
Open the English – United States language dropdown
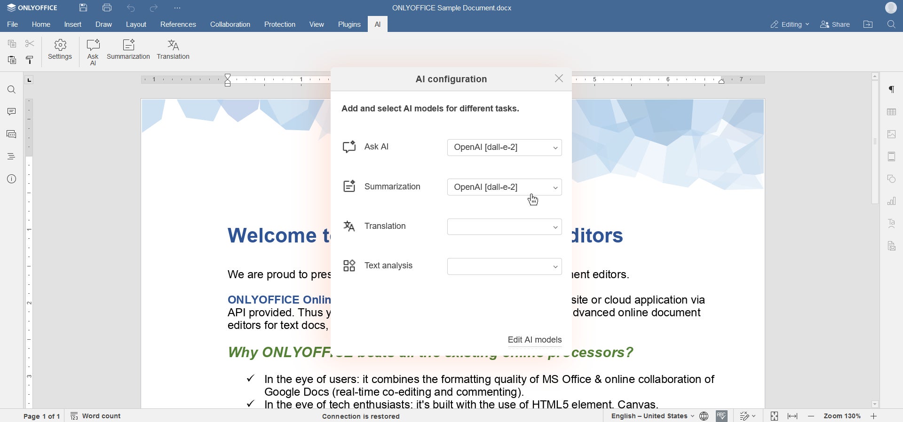coord(652,416)
